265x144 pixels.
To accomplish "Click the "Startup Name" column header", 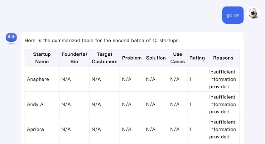I will pos(42,58).
